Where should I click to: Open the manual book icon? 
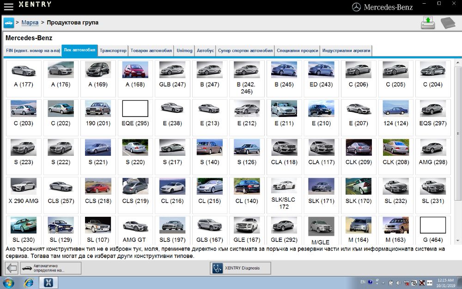[x=448, y=23]
